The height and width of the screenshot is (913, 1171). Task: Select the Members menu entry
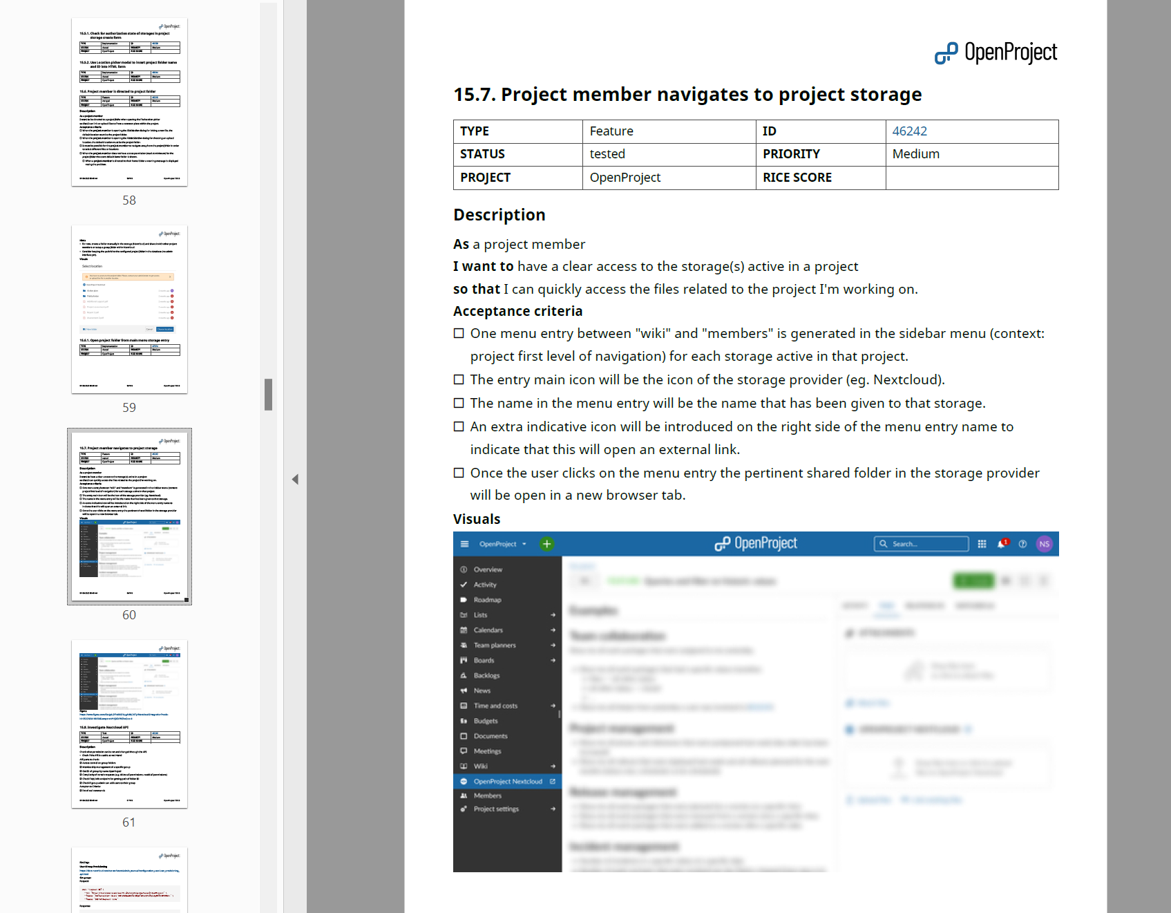point(488,796)
